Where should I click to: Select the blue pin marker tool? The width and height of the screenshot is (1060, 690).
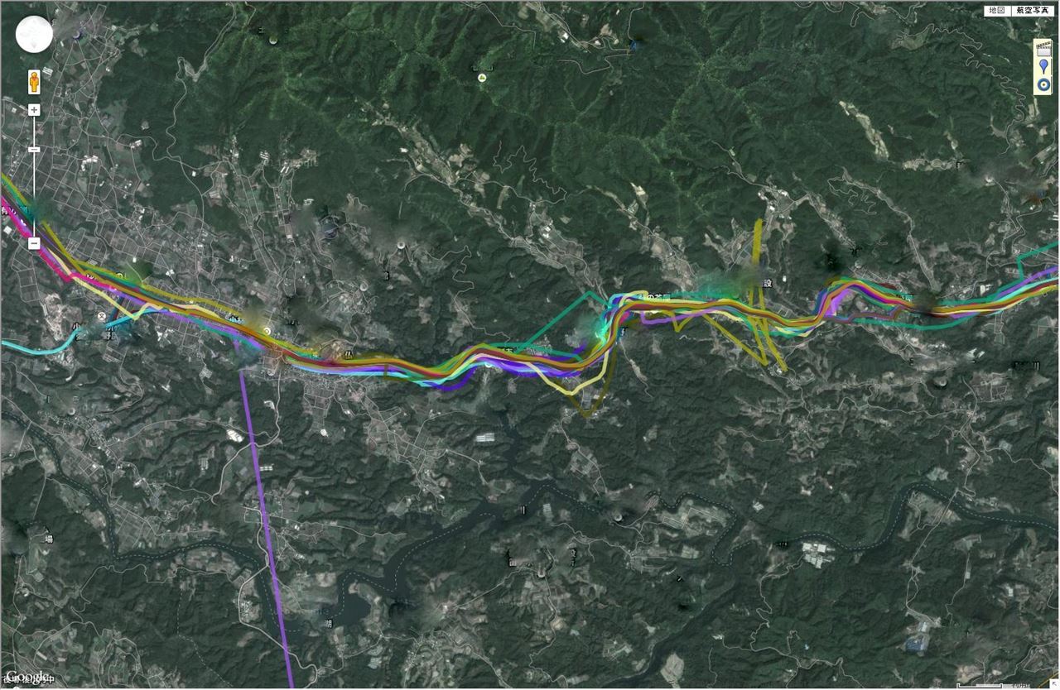pos(1043,68)
